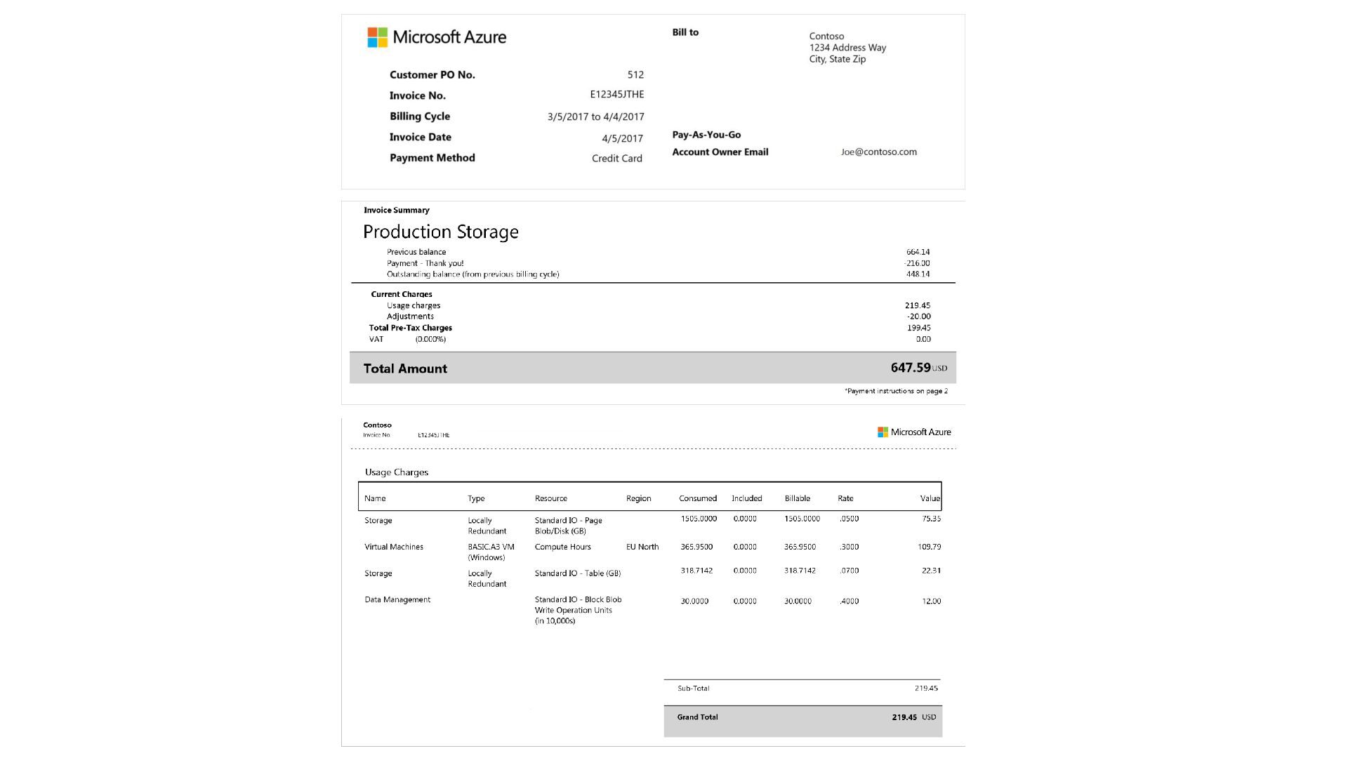This screenshot has width=1348, height=758.
Task: Click the Resource column header
Action: click(551, 498)
